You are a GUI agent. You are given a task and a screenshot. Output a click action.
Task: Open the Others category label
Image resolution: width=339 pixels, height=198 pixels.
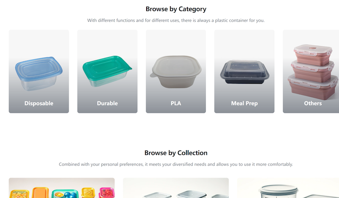click(x=313, y=103)
